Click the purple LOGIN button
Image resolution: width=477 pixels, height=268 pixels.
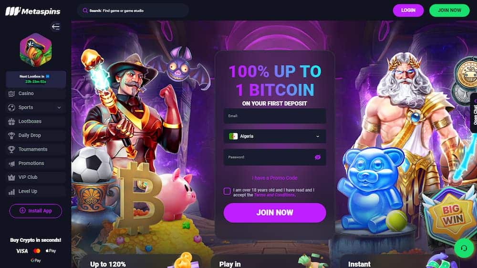click(408, 10)
